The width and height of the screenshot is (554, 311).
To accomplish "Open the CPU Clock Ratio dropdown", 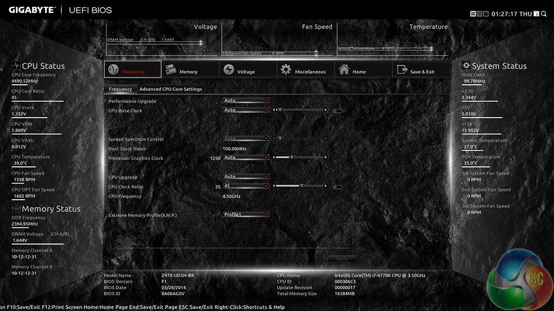I will (246, 186).
